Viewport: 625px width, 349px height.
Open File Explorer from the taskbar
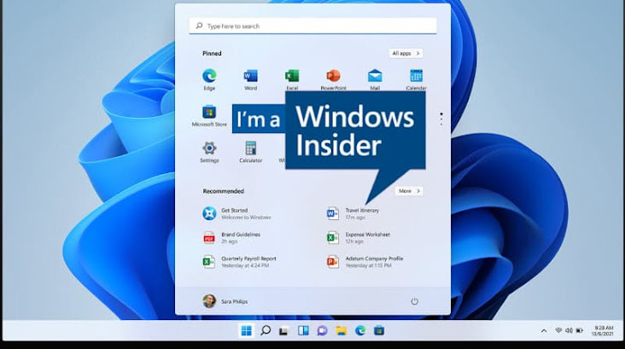point(342,331)
